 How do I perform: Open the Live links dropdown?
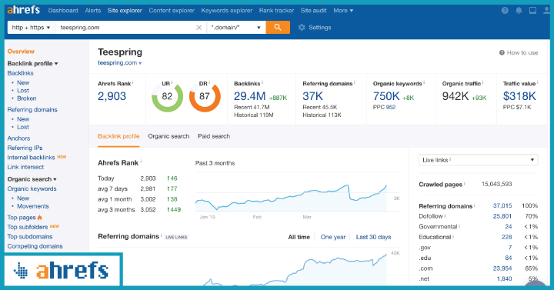click(478, 160)
